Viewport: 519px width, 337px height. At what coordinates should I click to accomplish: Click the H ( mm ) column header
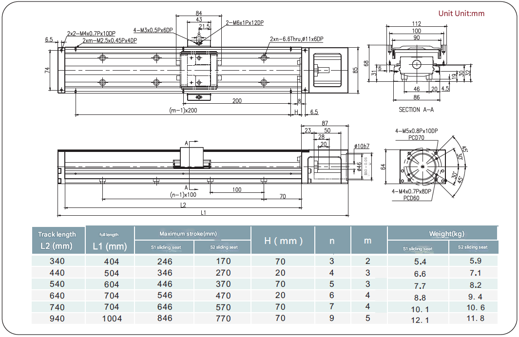(x=283, y=241)
